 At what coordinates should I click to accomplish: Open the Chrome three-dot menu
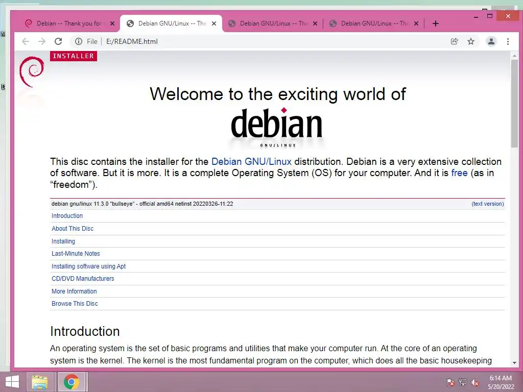[x=508, y=41]
